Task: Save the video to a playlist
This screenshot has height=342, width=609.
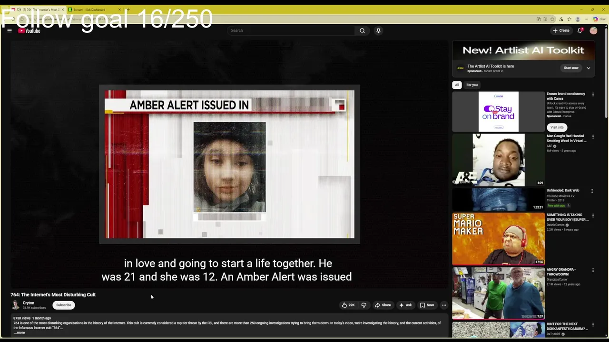Action: click(x=427, y=305)
